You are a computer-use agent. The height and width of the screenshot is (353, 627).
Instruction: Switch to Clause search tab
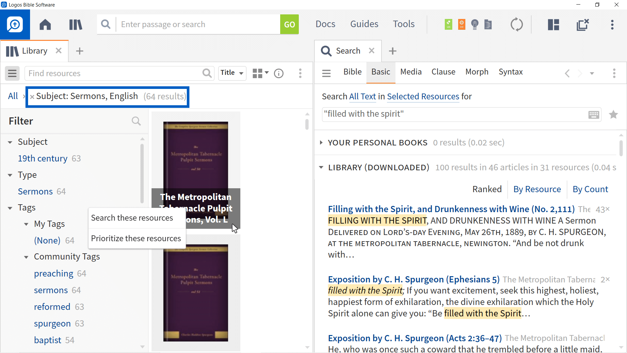point(443,72)
